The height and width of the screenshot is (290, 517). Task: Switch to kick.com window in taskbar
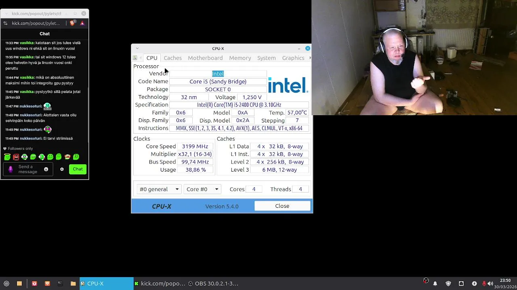(x=160, y=284)
